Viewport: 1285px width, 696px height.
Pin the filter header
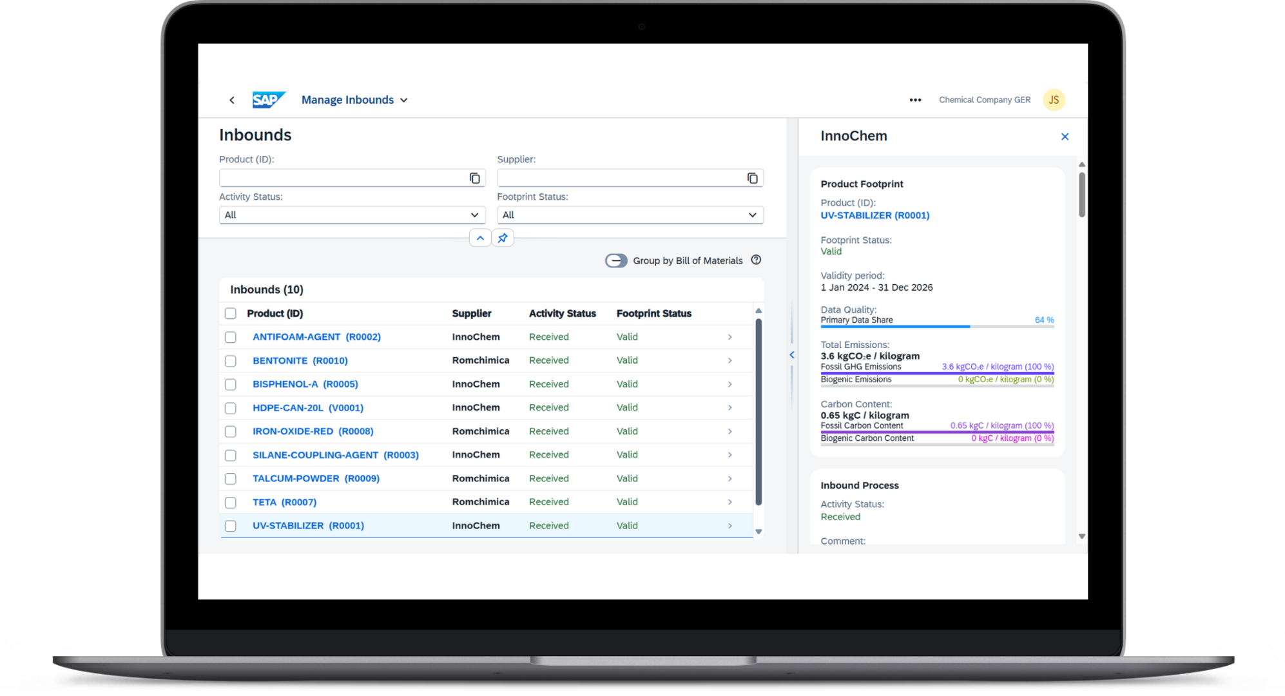point(503,238)
